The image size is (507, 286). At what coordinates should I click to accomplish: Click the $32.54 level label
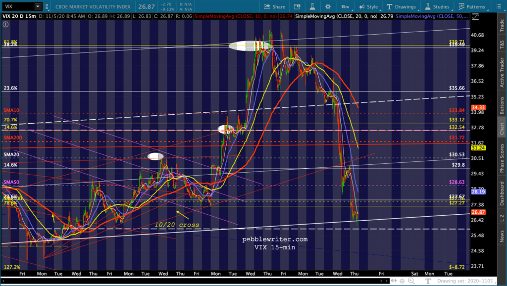click(456, 127)
